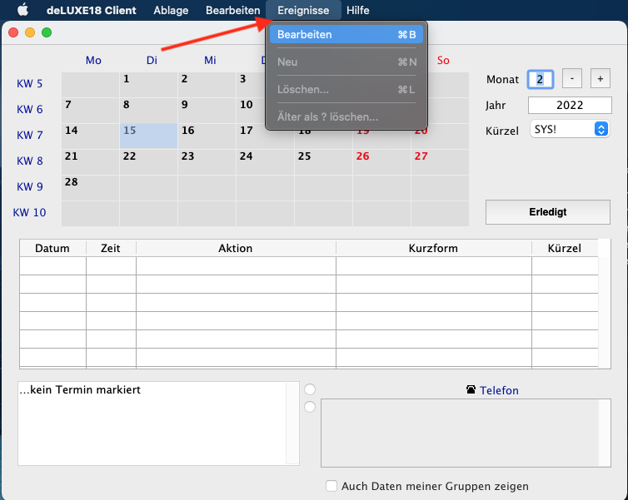Viewport: 628px width, 500px height.
Task: Open the Apple menu
Action: pos(22,10)
